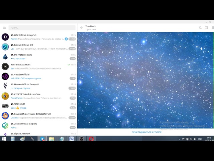This screenshot has width=214, height=161.
Task: Open the Windows Start button
Action: (x=4, y=139)
